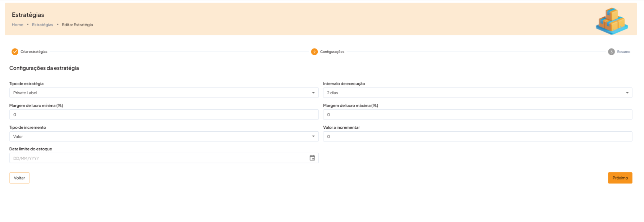Click the stacked boxes illustration
Image resolution: width=644 pixels, height=222 pixels.
612,21
